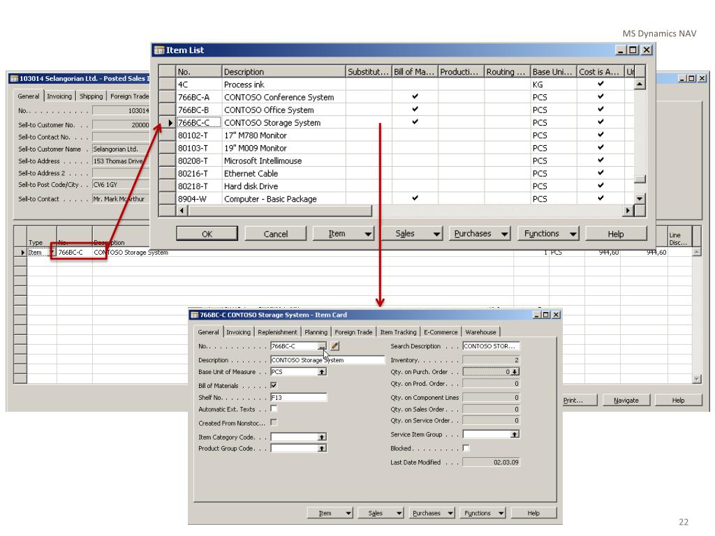Close the Item Card window

[556, 315]
